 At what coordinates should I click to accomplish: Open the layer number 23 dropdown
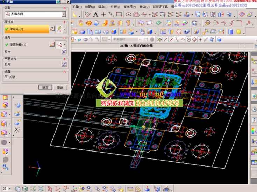click(x=9, y=189)
